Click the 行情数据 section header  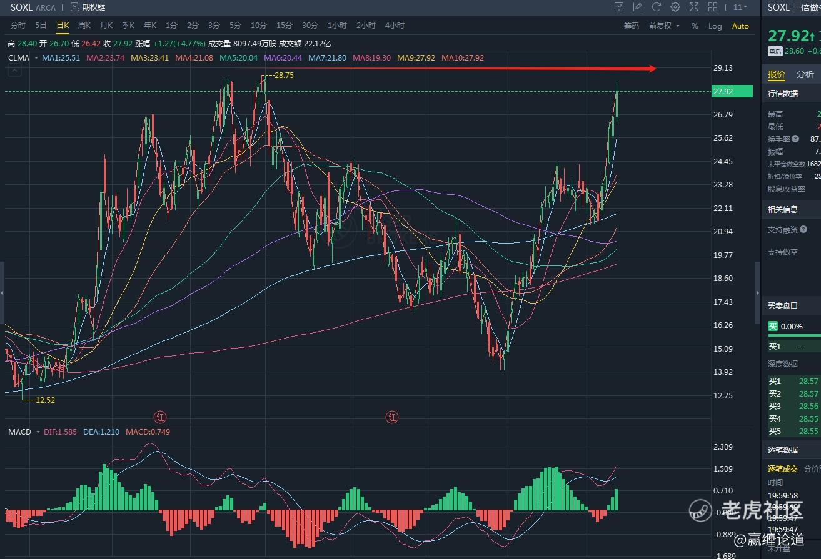783,93
